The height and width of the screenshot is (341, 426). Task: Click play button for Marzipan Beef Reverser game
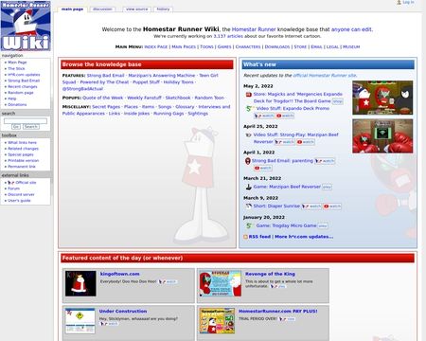tap(327, 187)
